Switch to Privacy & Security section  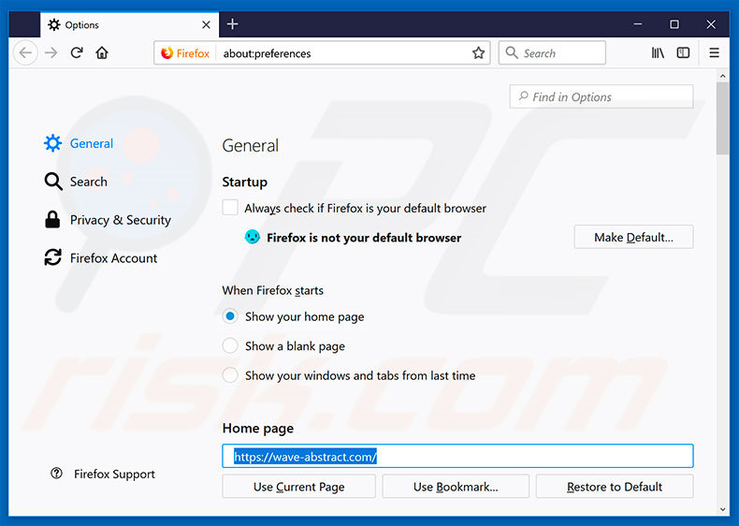(120, 220)
